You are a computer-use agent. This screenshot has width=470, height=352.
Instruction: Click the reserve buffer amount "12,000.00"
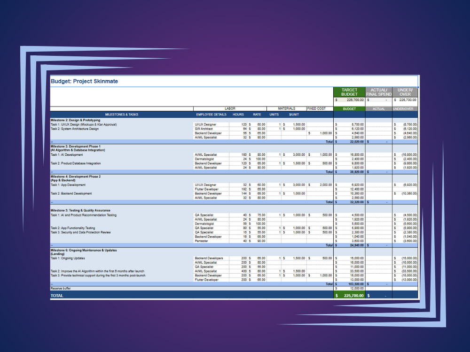point(357,289)
